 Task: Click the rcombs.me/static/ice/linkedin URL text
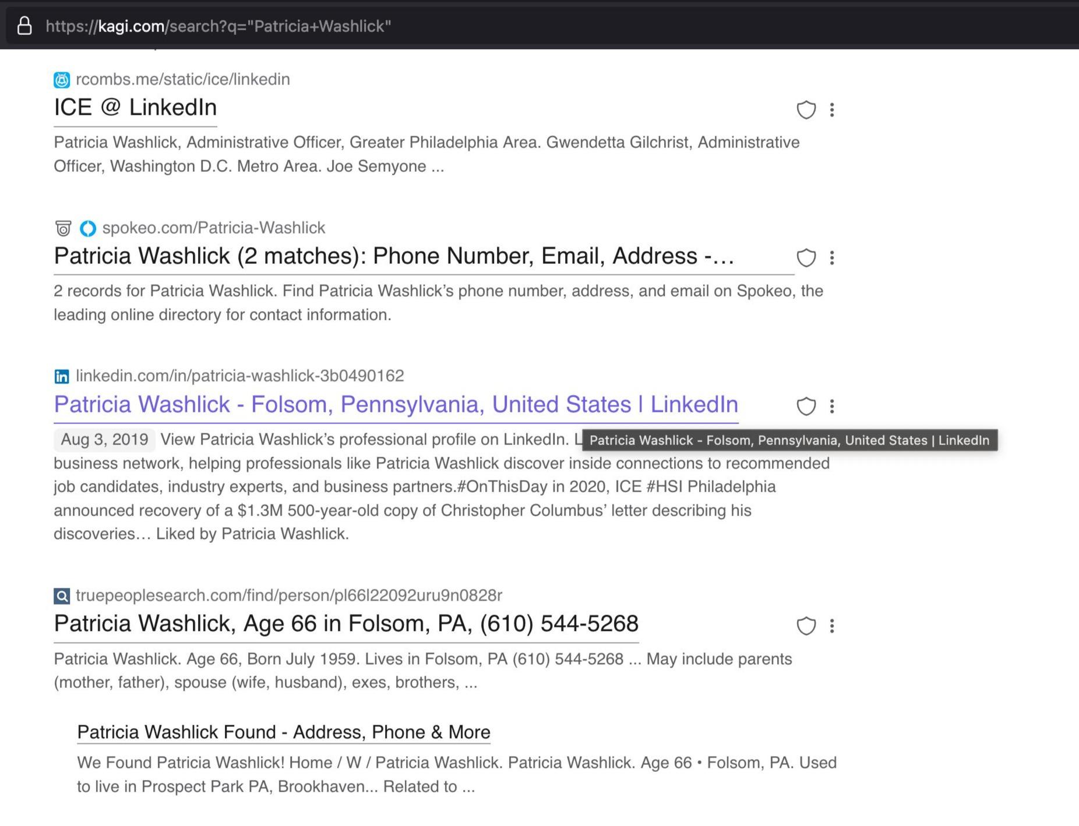point(182,79)
